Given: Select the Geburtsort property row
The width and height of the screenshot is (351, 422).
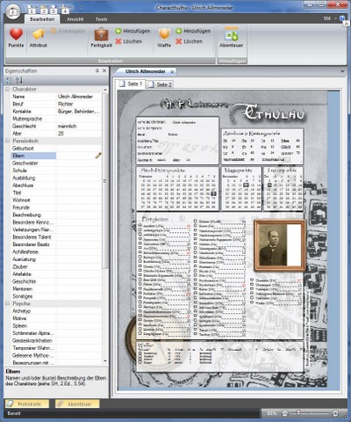Looking at the screenshot, I should [56, 149].
